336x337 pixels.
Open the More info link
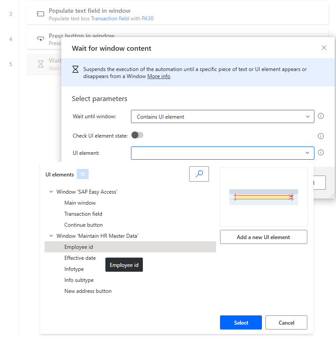pos(159,76)
